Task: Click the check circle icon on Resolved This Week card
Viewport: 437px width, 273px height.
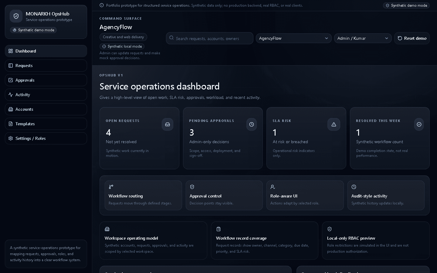Action: point(419,124)
